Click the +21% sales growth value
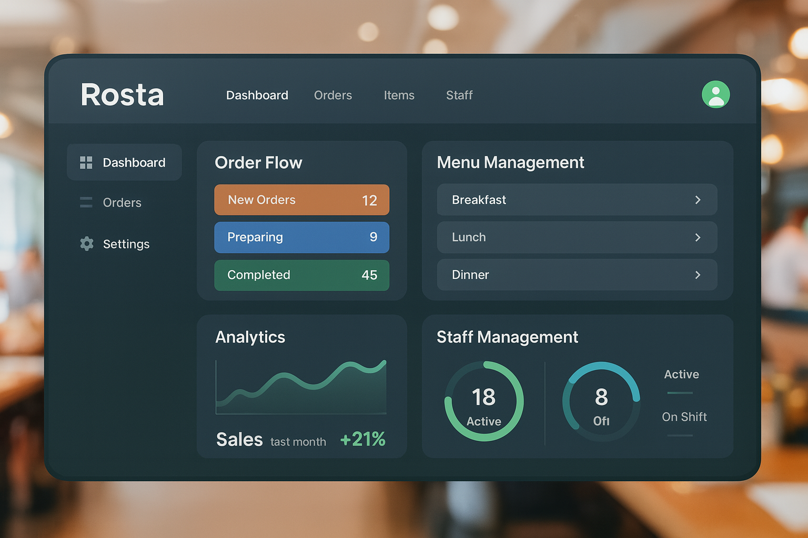This screenshot has height=538, width=808. click(363, 439)
